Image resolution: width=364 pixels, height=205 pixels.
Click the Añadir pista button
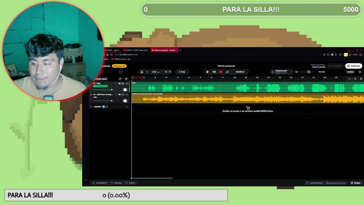101,79
